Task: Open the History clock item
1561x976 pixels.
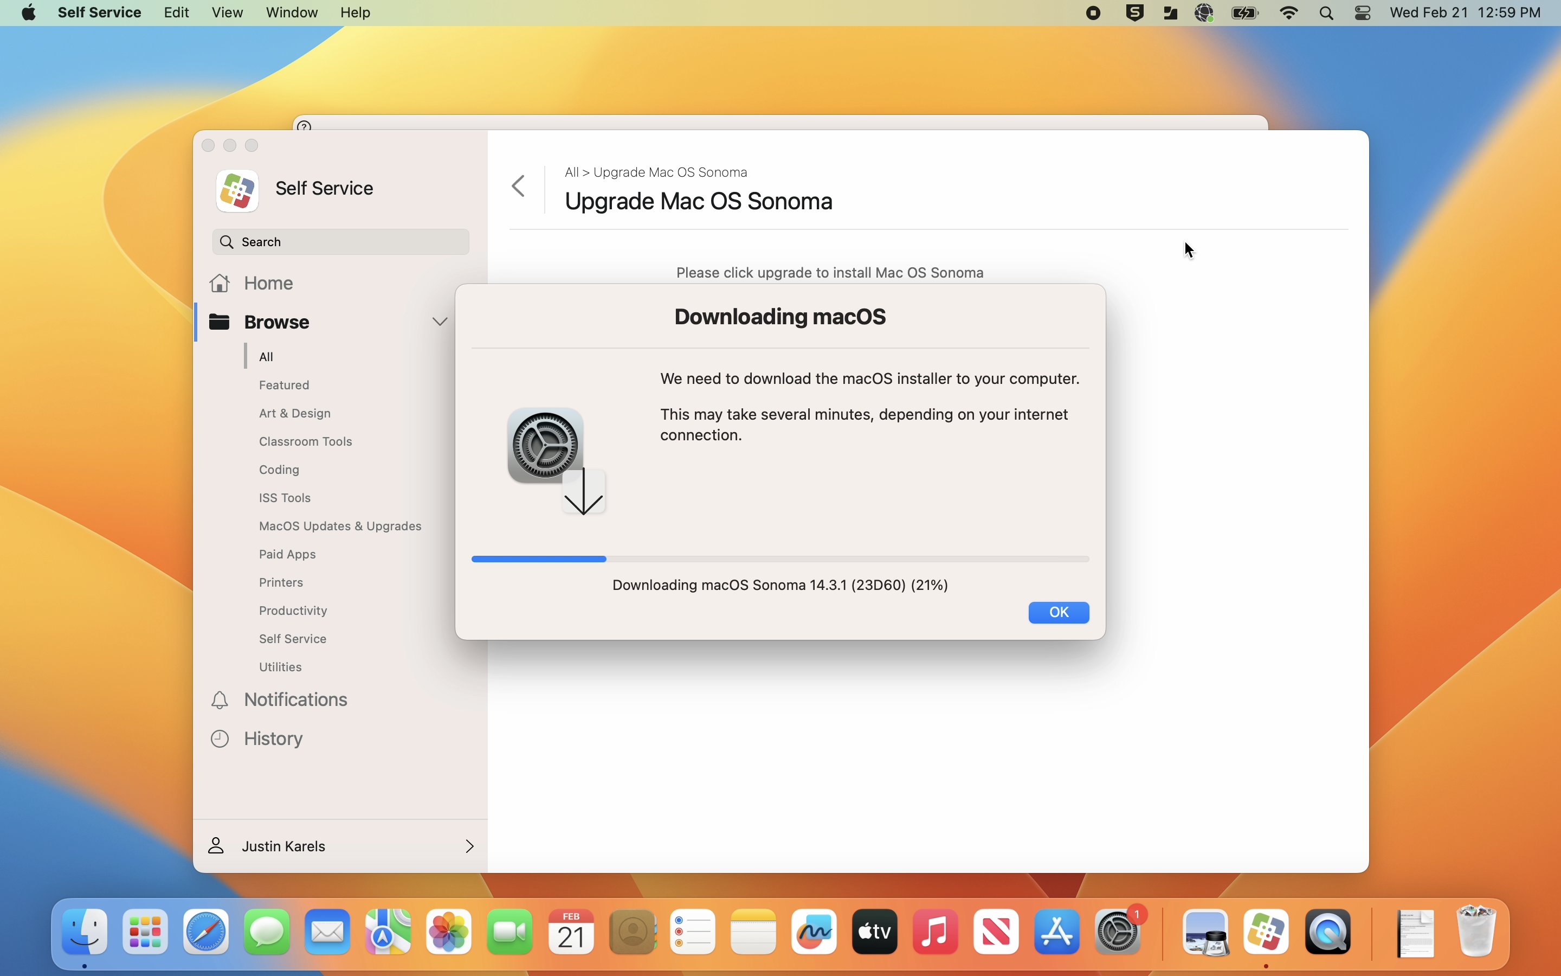Action: pyautogui.click(x=273, y=739)
